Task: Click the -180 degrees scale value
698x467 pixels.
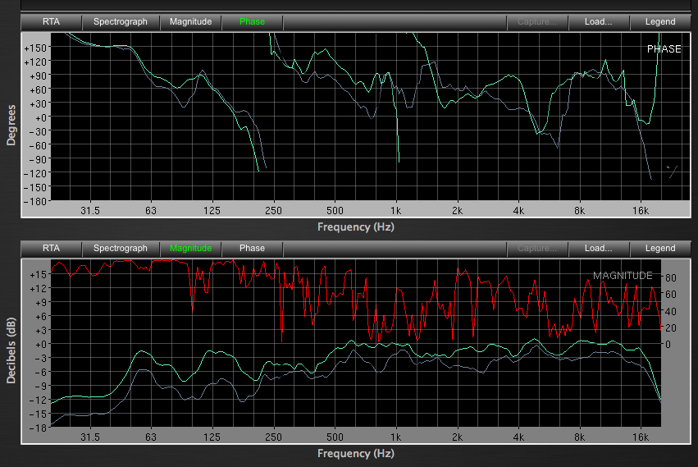Action: pos(35,201)
